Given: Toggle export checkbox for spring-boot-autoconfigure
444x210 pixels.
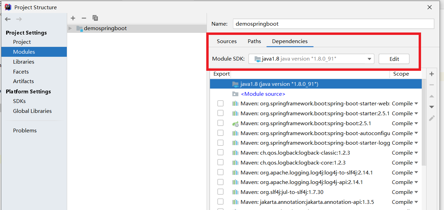Looking at the screenshot, I should 220,133.
